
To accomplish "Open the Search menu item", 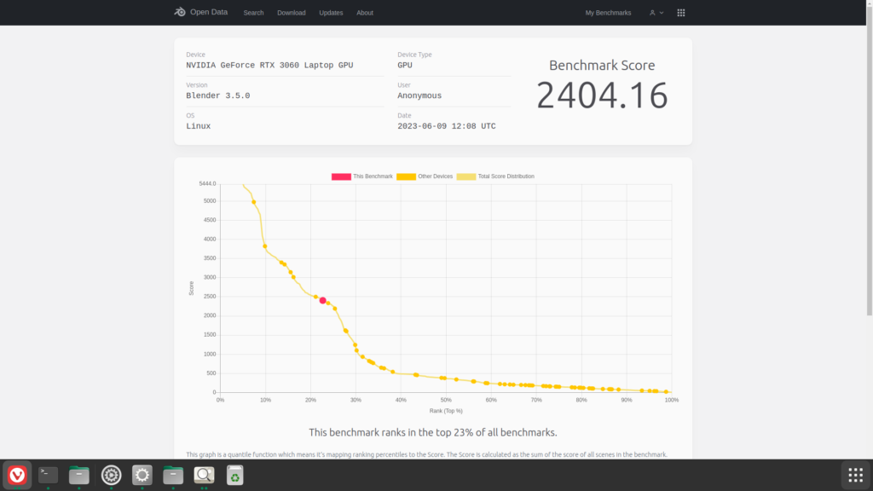I will coord(253,12).
